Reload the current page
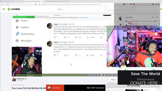The height and width of the screenshot is (91, 162). pos(8,4)
